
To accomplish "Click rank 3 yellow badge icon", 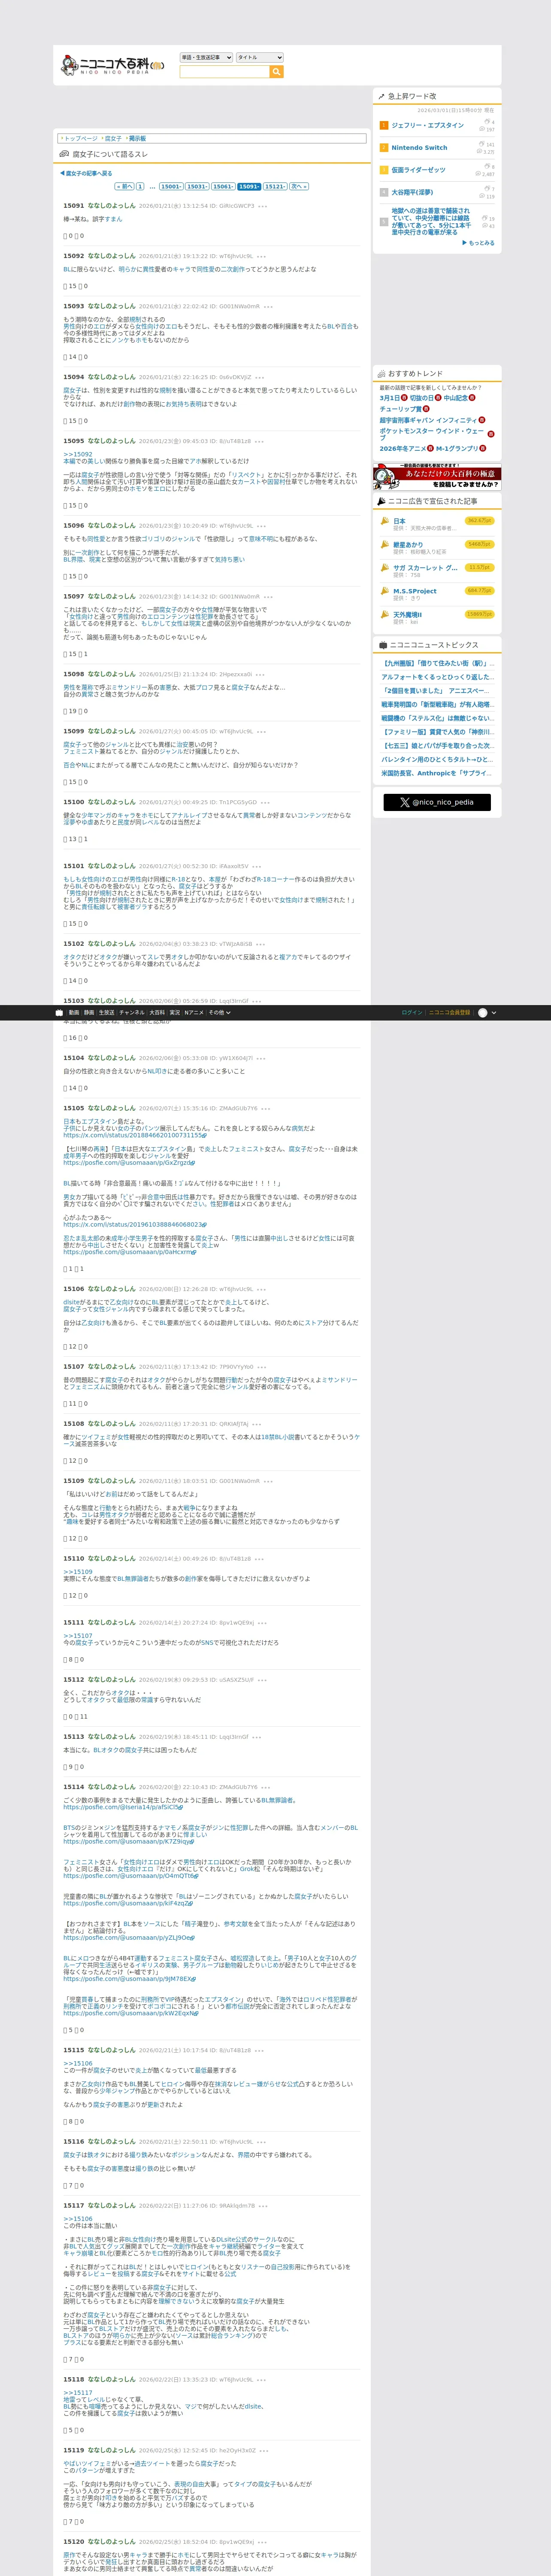I will [384, 170].
